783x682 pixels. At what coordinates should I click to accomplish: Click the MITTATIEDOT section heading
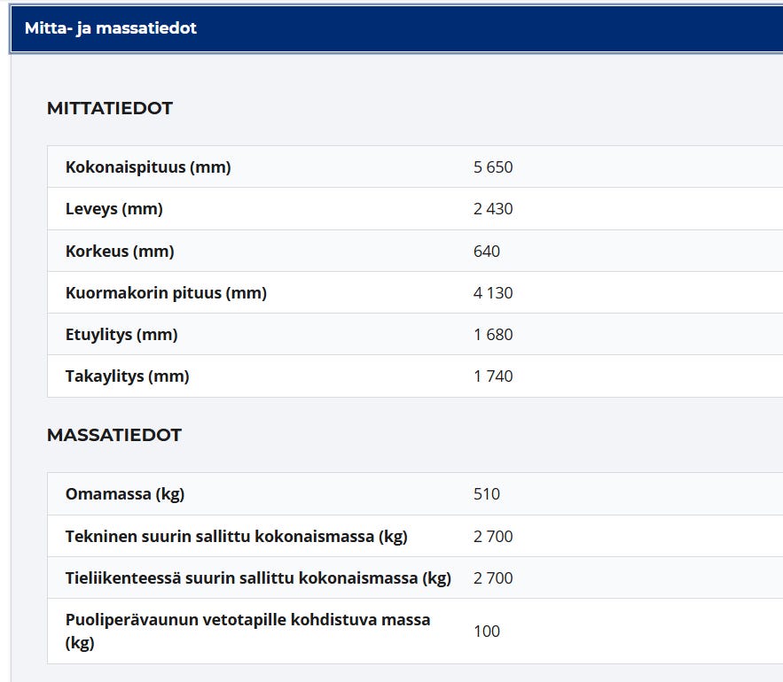click(x=110, y=108)
